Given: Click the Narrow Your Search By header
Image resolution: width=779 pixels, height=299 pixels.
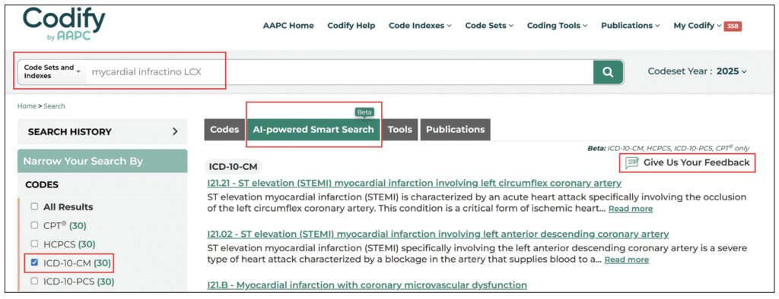Looking at the screenshot, I should tap(103, 161).
